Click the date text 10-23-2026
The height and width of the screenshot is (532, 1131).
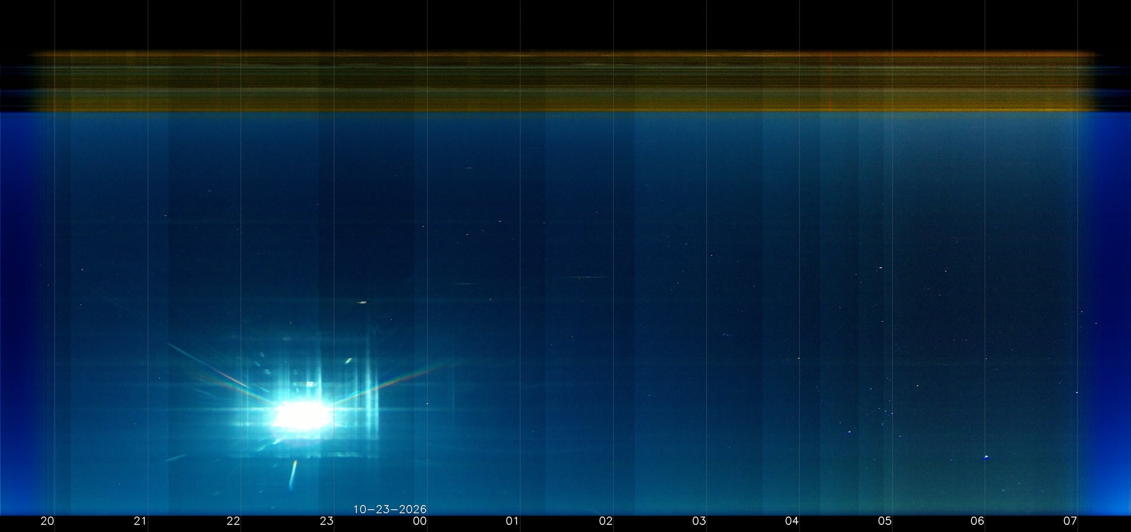tap(390, 510)
